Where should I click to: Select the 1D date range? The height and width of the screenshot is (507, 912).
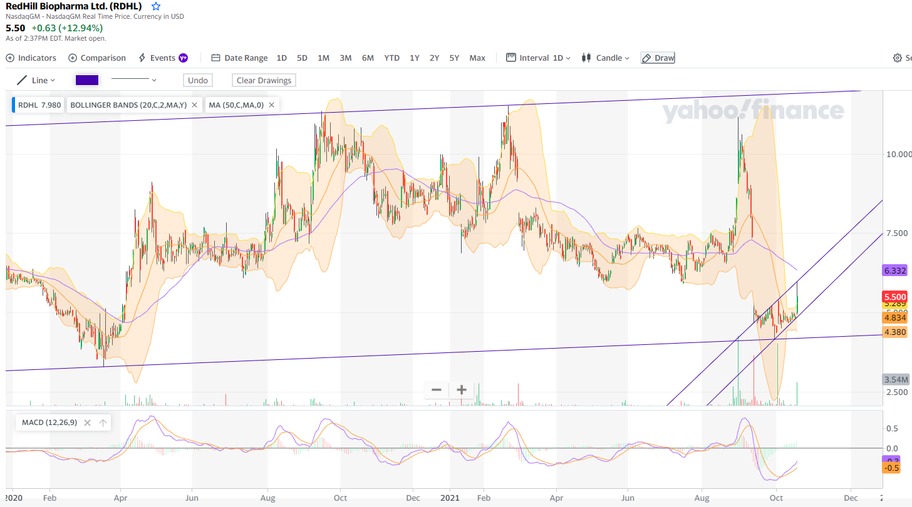[x=282, y=58]
